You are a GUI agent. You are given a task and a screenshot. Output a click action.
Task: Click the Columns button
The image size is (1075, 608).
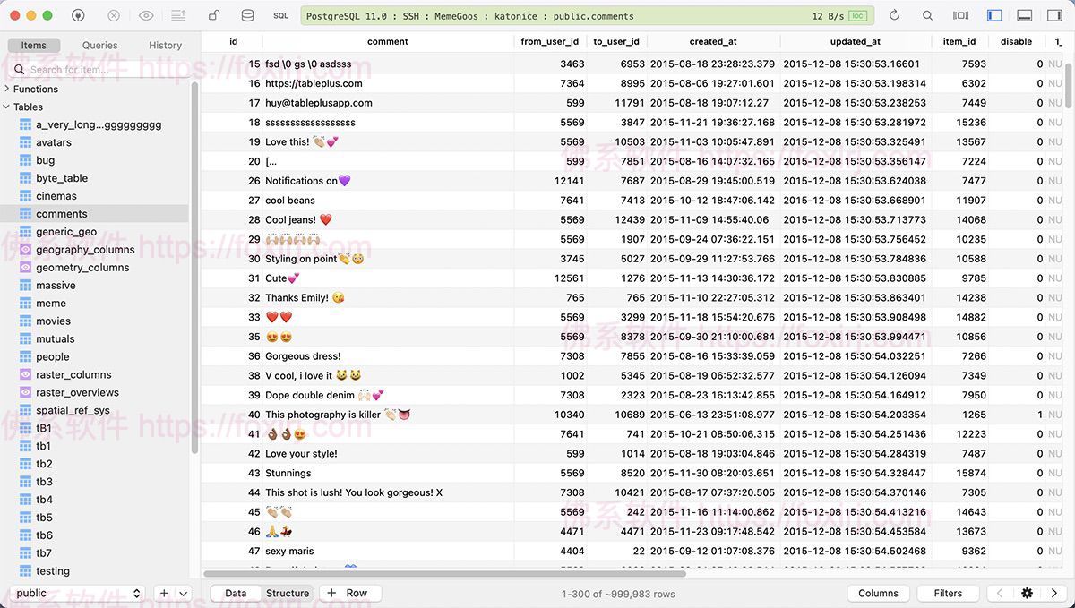tap(878, 593)
